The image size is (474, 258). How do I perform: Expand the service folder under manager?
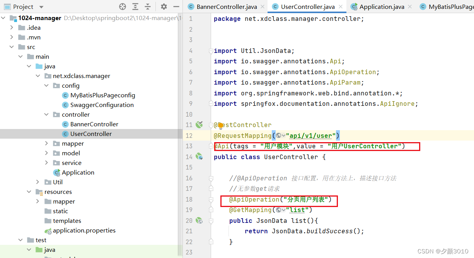click(47, 163)
